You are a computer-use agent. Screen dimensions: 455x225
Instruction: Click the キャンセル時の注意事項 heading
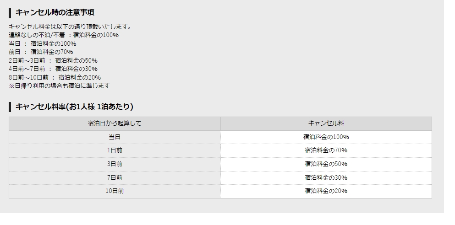click(55, 12)
